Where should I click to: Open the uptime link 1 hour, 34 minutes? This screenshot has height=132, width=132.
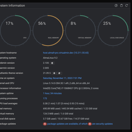point(52,93)
